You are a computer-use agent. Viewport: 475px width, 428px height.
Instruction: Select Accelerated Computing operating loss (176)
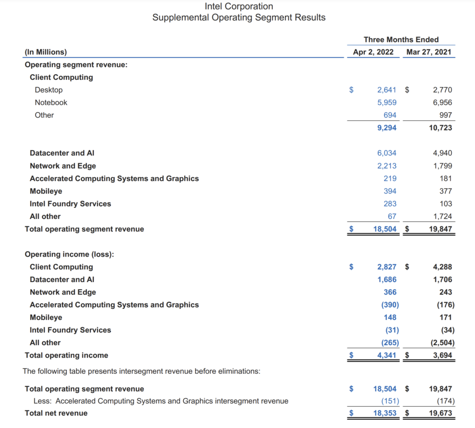[x=446, y=305]
